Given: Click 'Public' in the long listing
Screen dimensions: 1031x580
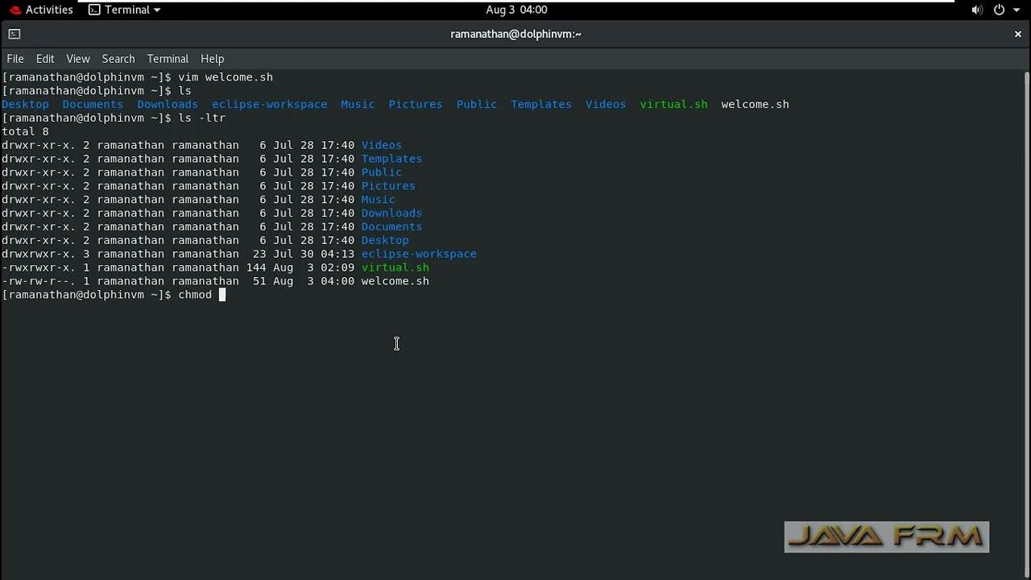Looking at the screenshot, I should [382, 172].
